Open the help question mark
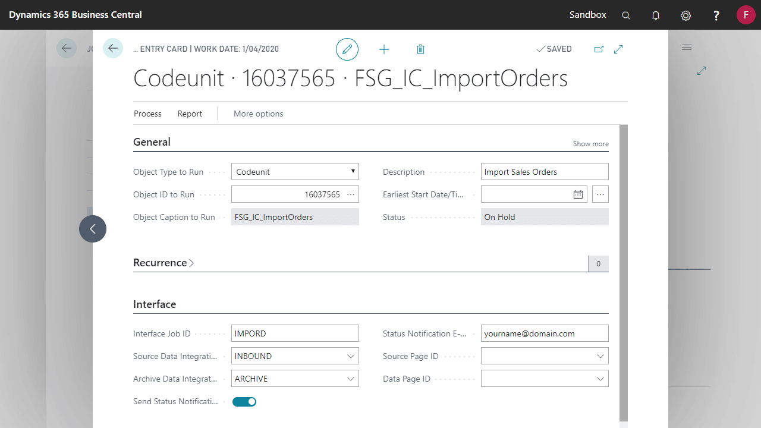This screenshot has height=428, width=761. (x=716, y=15)
